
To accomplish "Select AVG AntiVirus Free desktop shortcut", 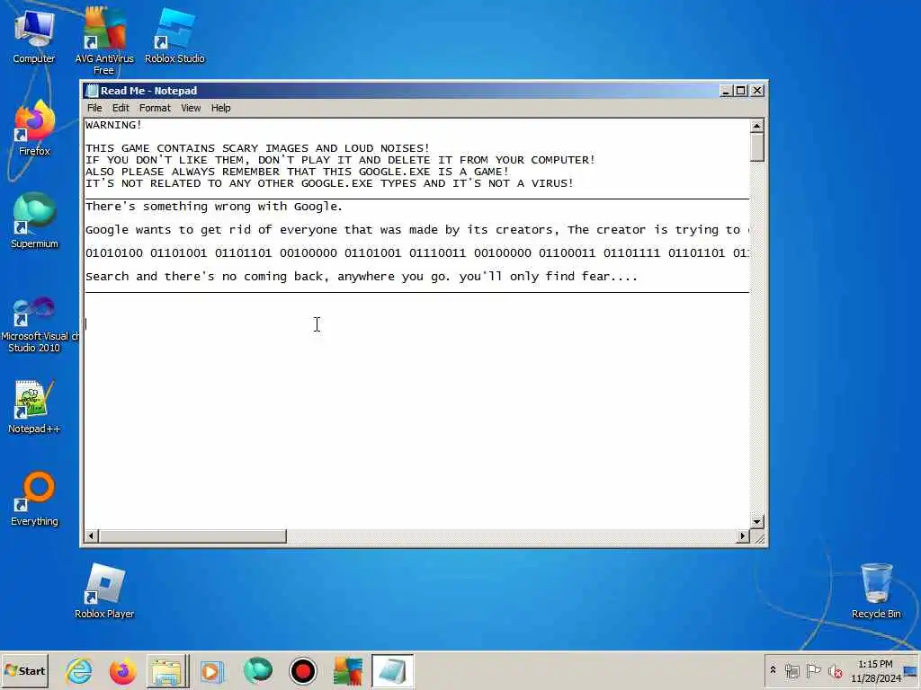I will (x=104, y=41).
